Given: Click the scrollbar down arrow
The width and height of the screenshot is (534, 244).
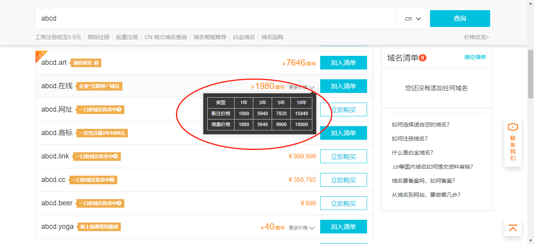Looking at the screenshot, I should point(530,240).
